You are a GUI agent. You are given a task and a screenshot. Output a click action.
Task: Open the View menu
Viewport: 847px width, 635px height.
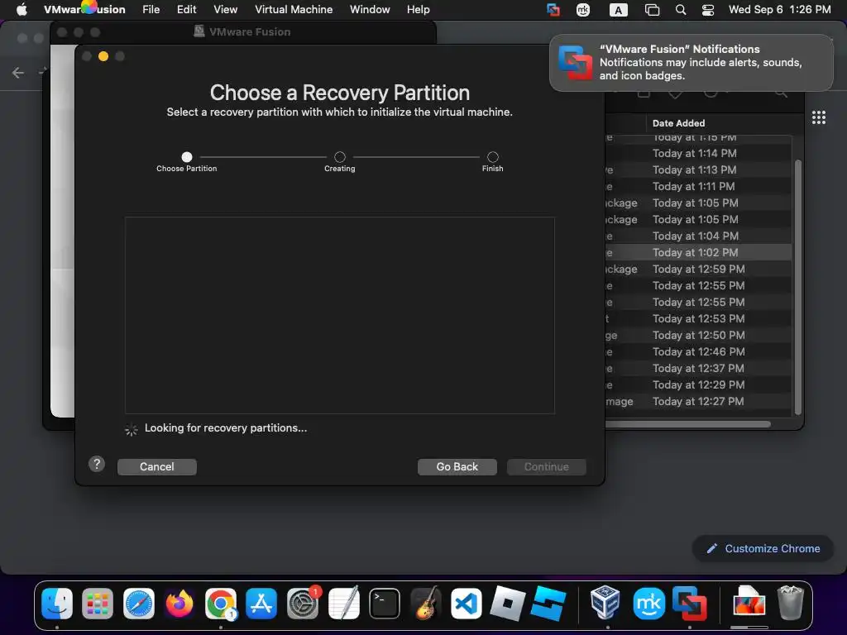point(225,10)
